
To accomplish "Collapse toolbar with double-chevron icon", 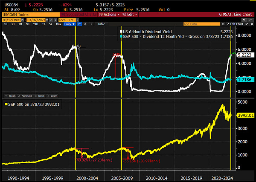I will coord(223,24).
